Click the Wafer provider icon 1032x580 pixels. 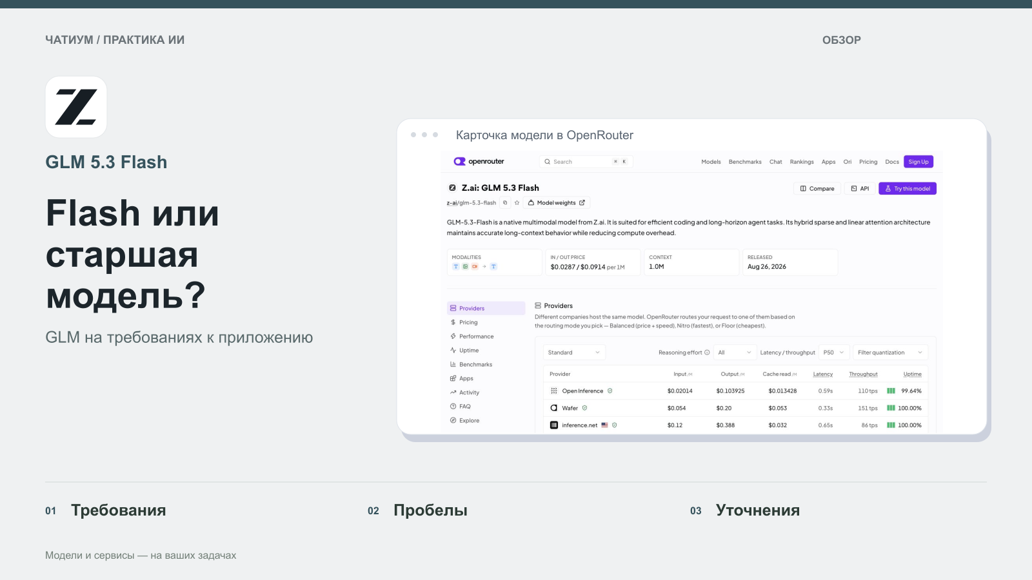554,408
